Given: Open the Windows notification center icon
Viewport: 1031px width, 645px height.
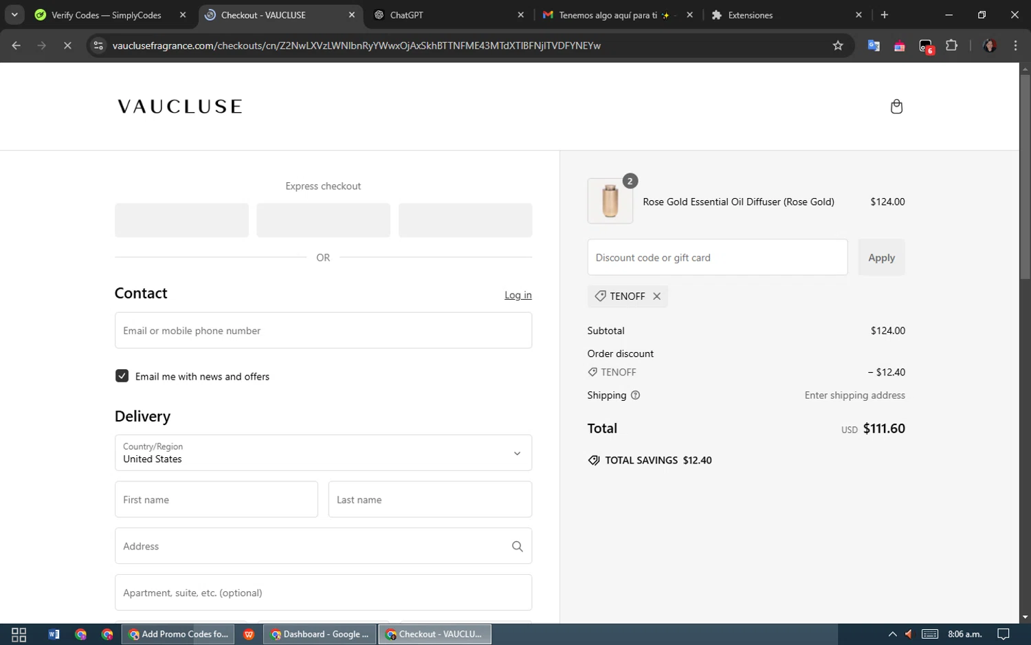Looking at the screenshot, I should [x=1004, y=635].
